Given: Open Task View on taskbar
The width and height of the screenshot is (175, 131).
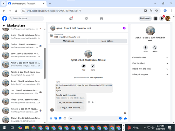Looking at the screenshot, I should pyautogui.click(x=12, y=128).
